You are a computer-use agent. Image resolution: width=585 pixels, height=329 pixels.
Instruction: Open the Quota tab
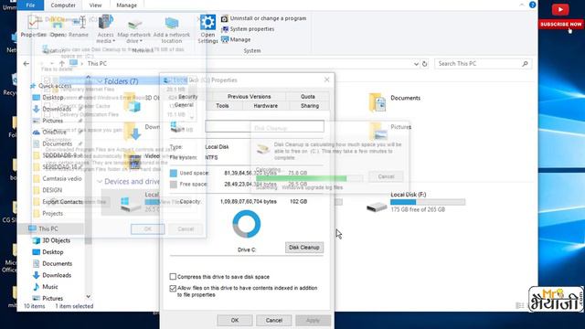(308, 97)
